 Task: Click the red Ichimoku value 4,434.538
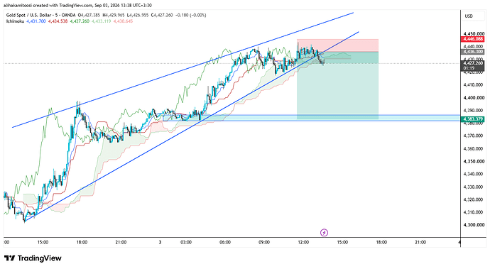[x=58, y=21]
